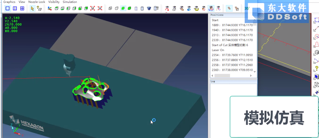The image size is (319, 138).
Task: Click the Positions horizontal scrollbar thumb
Action: [x=222, y=76]
